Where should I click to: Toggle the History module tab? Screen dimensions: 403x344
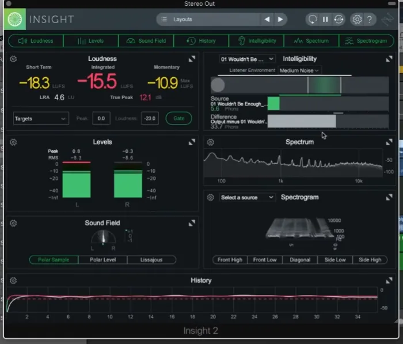201,41
